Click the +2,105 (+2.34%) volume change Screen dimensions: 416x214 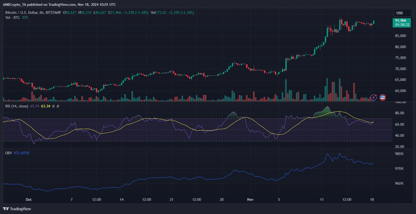[x=181, y=12]
